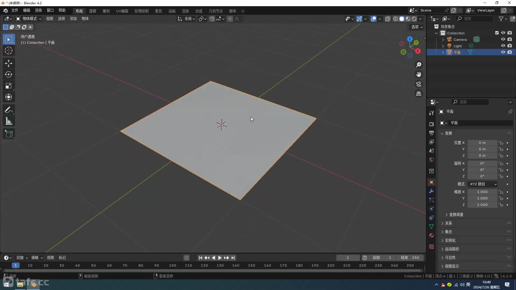The width and height of the screenshot is (516, 290).
Task: Click the zoom view magnifier icon
Action: (x=419, y=65)
